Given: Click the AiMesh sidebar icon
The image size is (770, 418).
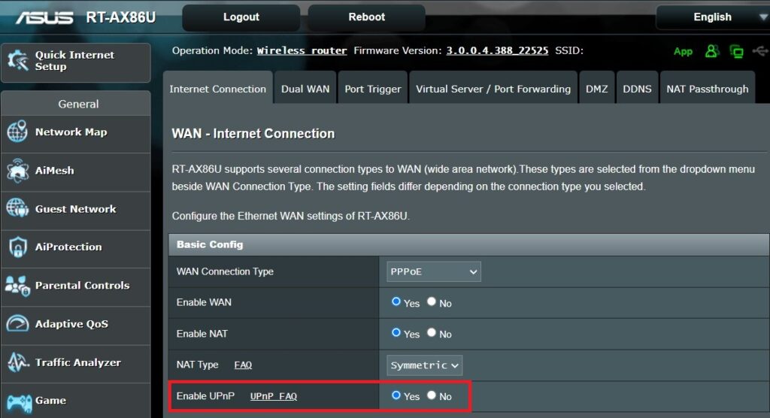Looking at the screenshot, I should [x=18, y=171].
